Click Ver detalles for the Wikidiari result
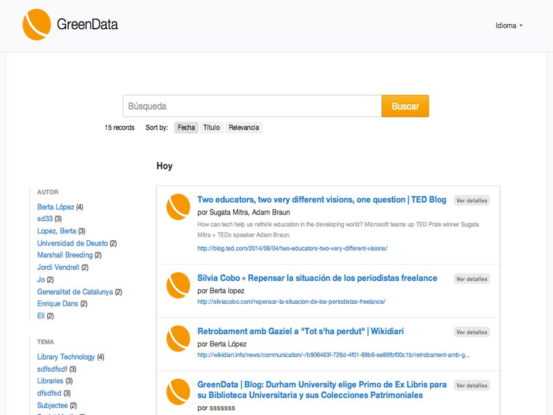 472,332
